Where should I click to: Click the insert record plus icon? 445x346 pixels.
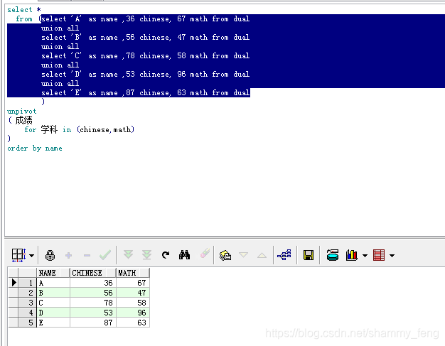tap(68, 256)
